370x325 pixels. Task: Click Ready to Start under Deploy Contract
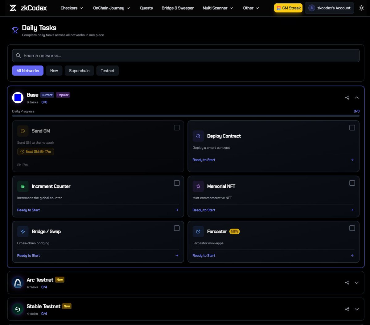click(x=204, y=160)
